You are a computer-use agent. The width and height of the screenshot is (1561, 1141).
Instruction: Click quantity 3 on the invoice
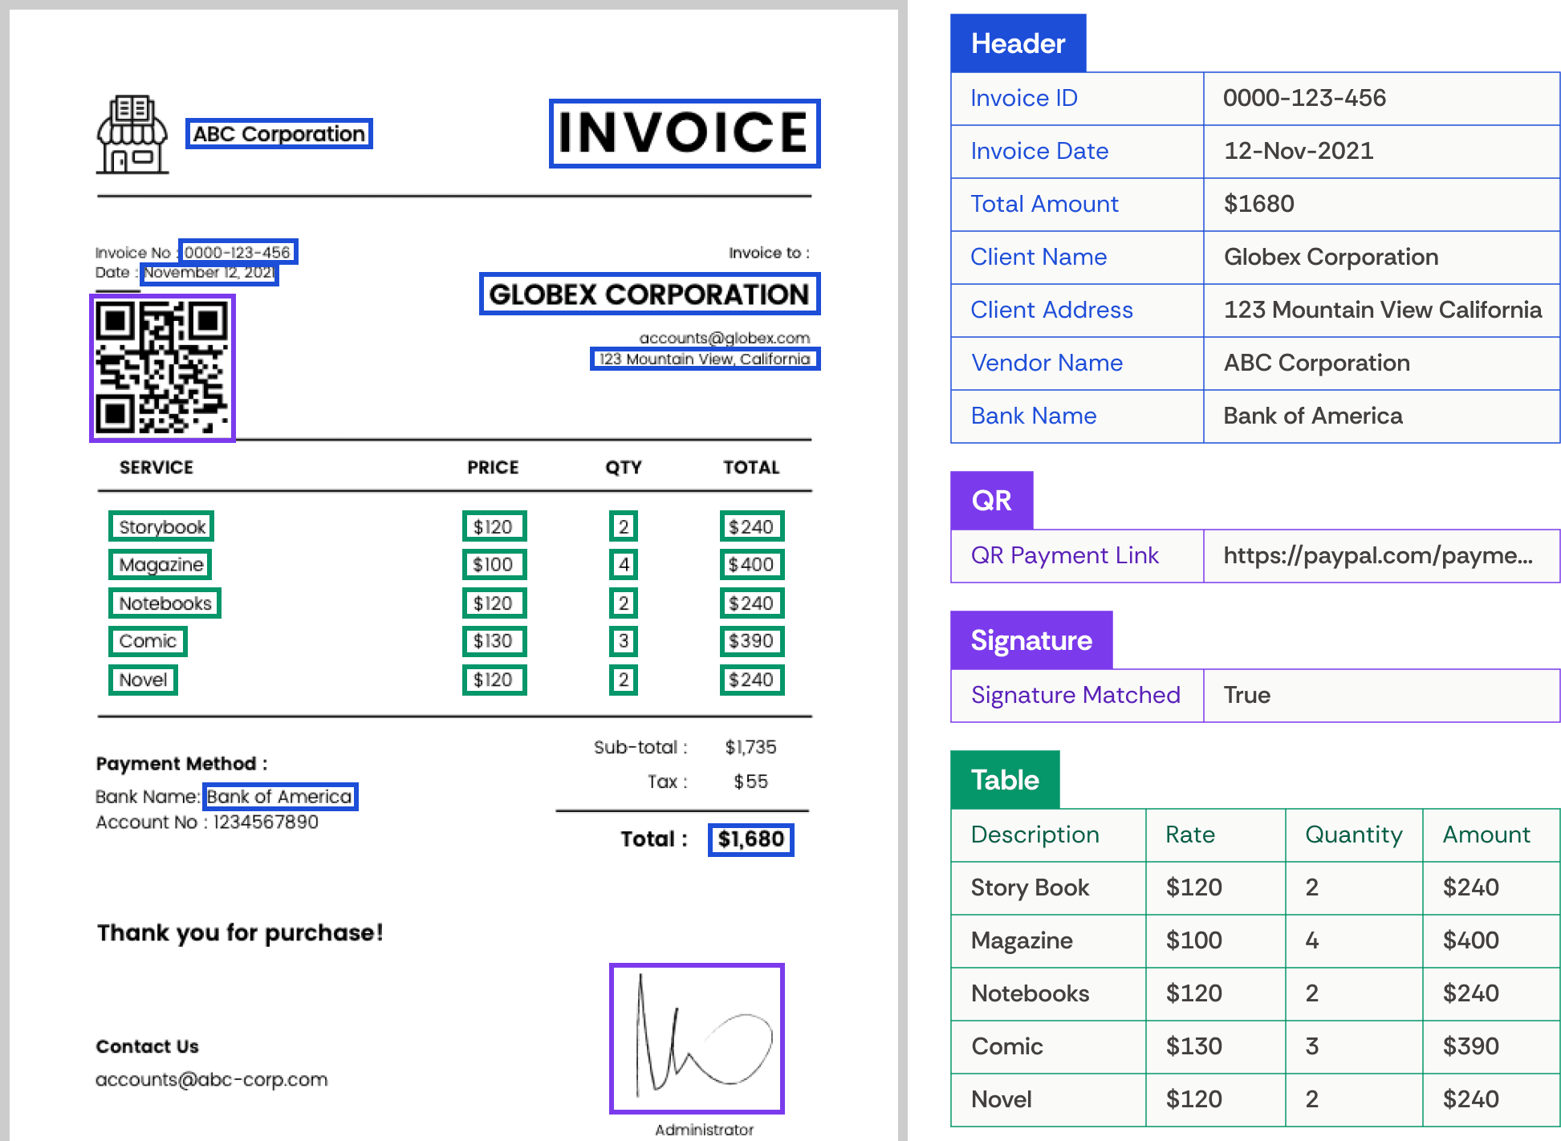[624, 641]
